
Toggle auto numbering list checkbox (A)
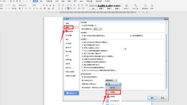(x=83, y=36)
